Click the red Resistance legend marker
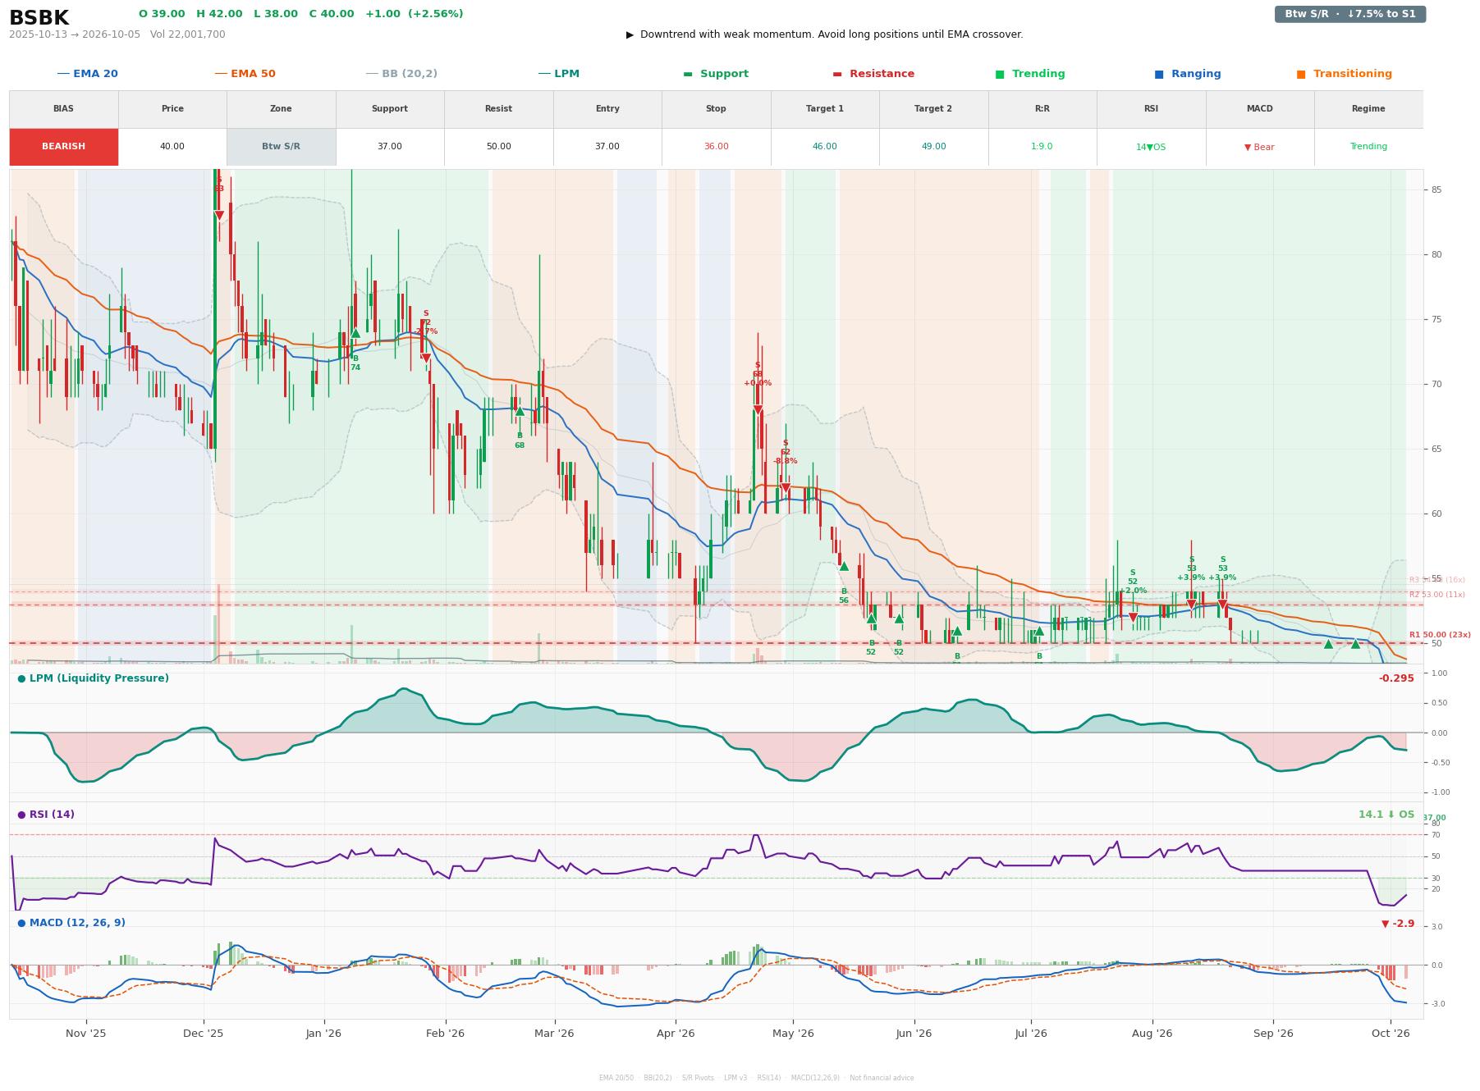This screenshot has height=1091, width=1480. 837,74
